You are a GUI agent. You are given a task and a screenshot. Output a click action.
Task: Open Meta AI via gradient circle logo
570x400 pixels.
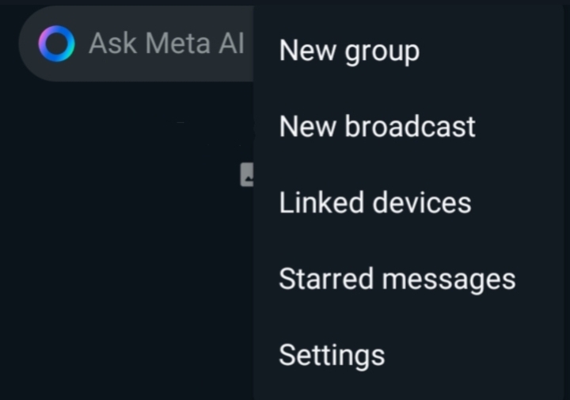[x=57, y=44]
